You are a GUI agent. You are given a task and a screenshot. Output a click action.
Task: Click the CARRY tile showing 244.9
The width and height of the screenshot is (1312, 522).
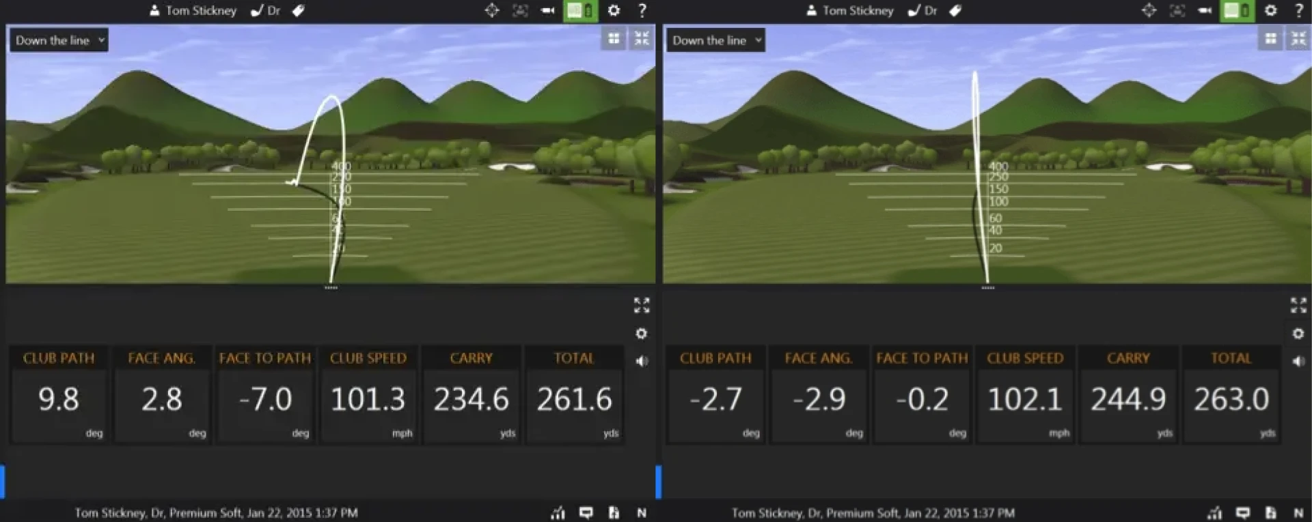coord(1128,395)
